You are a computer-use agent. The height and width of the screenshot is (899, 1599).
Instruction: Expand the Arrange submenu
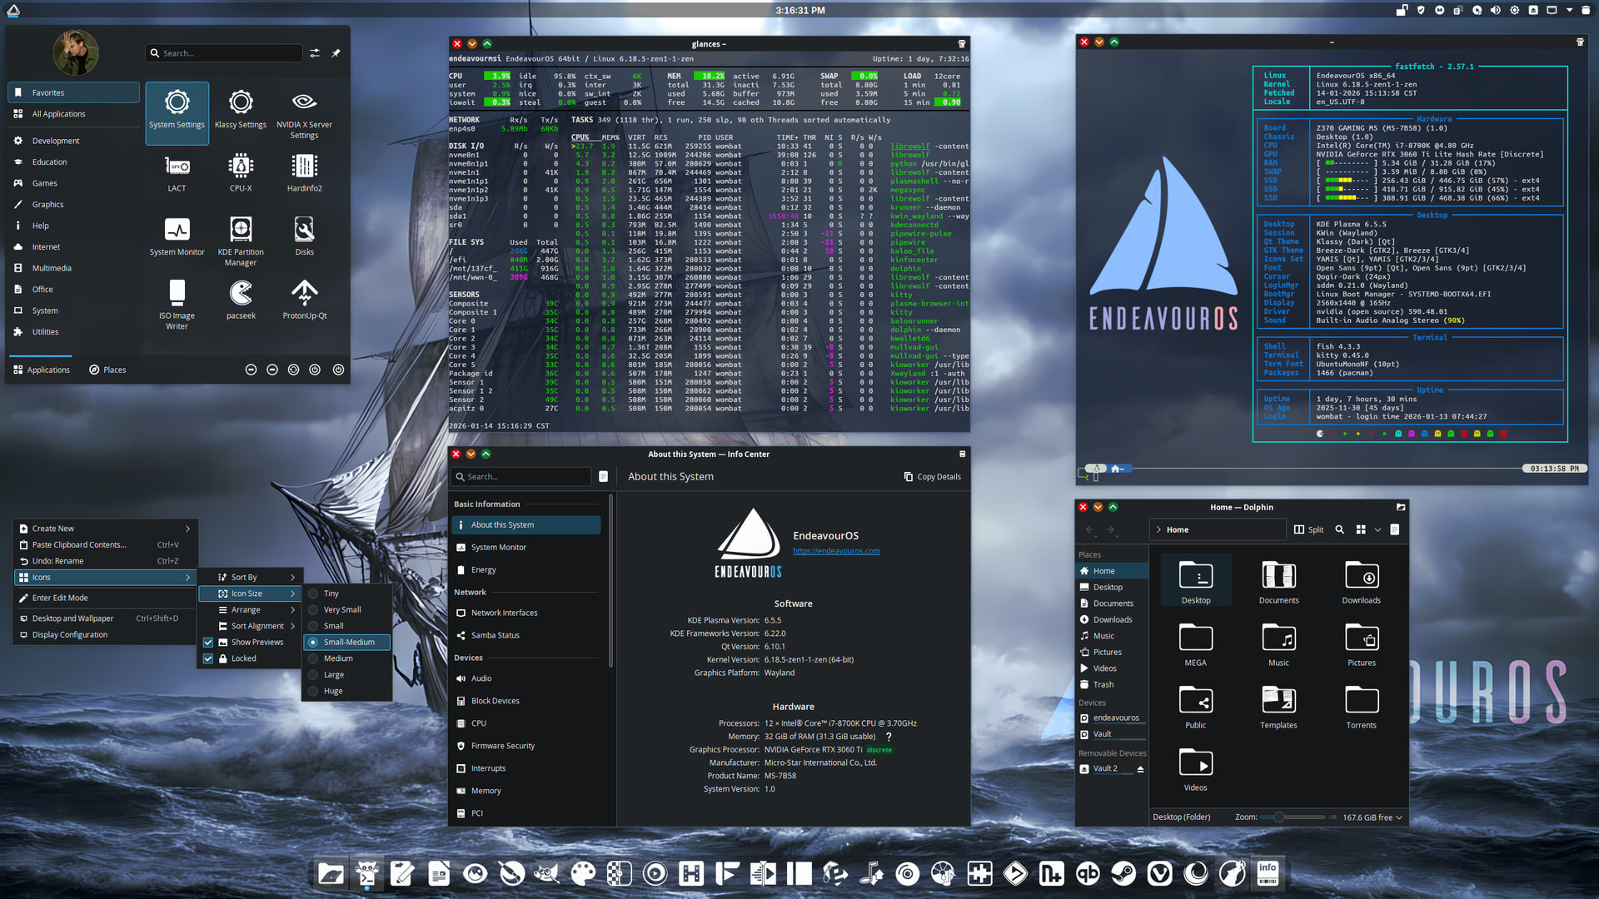click(250, 610)
